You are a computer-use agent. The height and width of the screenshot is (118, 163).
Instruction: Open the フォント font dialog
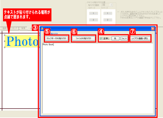[124, 39]
